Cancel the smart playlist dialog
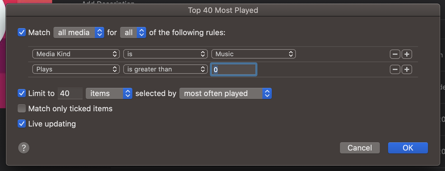The width and height of the screenshot is (445, 171). point(360,148)
